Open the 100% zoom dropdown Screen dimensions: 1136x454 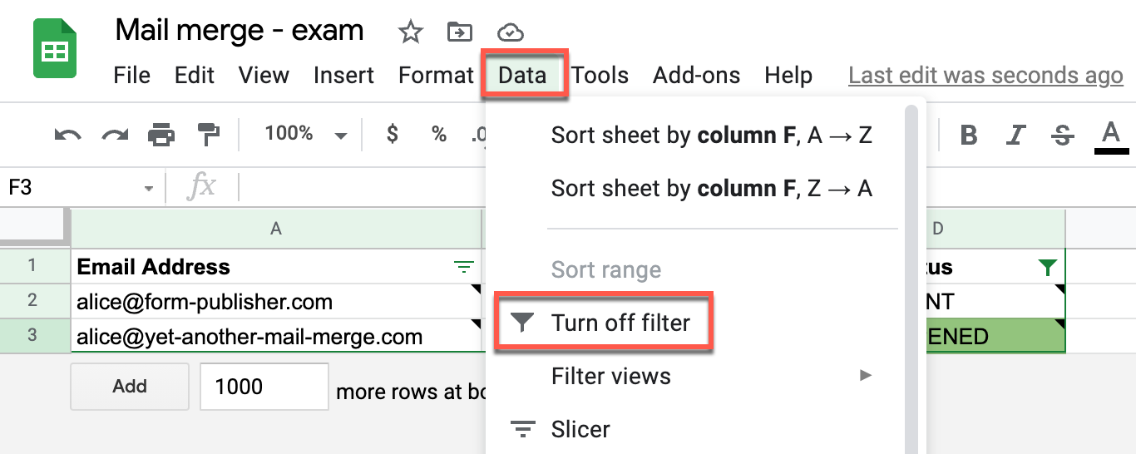point(304,135)
